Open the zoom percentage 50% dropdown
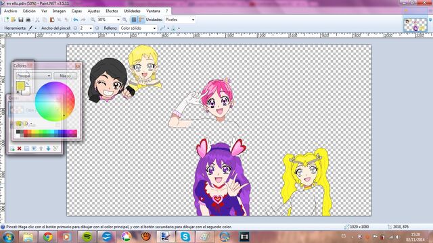 point(108,20)
